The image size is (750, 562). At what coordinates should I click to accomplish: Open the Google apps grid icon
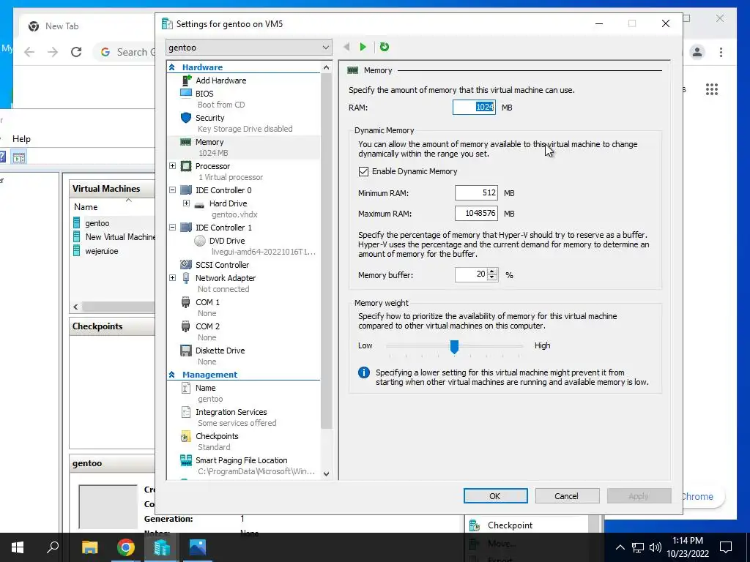[x=712, y=89]
